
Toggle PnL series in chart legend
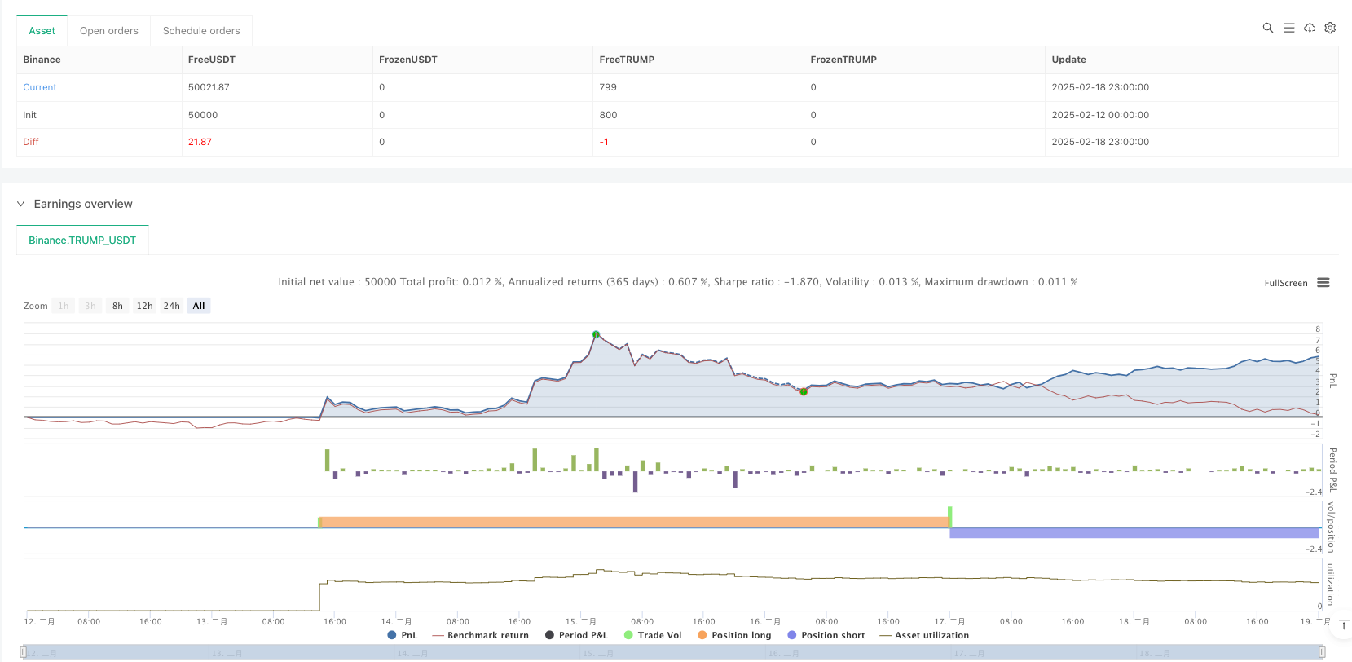(x=402, y=635)
